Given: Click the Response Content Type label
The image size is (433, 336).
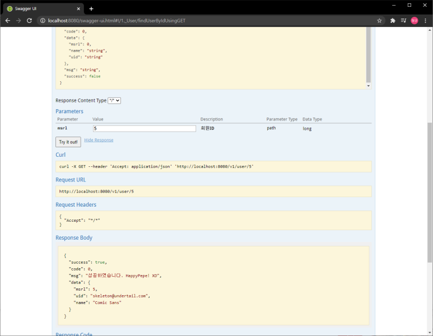Looking at the screenshot, I should coord(81,100).
